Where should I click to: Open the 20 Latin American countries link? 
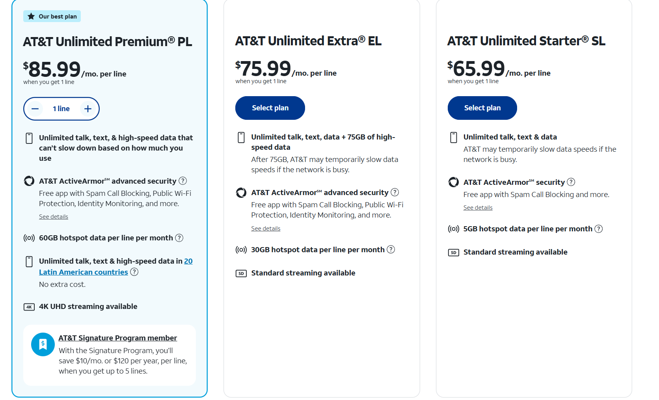116,267
